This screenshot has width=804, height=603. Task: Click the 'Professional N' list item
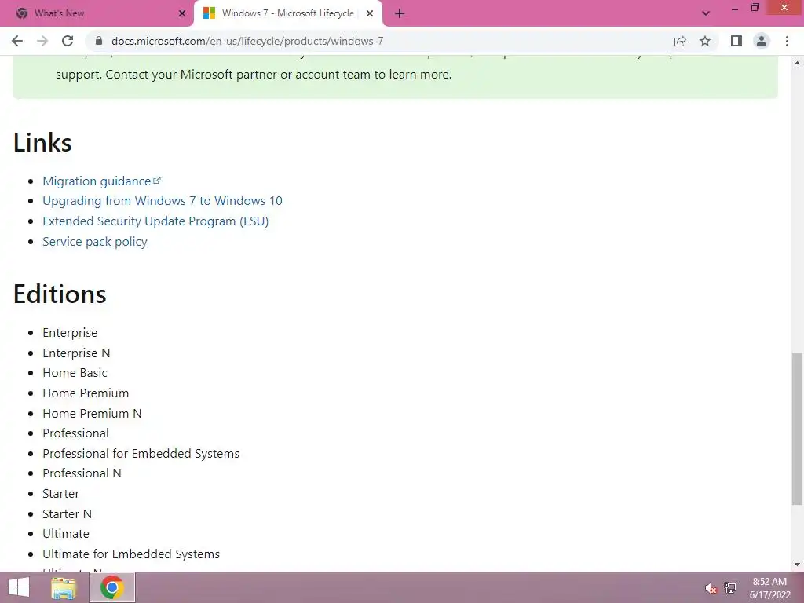pos(82,473)
